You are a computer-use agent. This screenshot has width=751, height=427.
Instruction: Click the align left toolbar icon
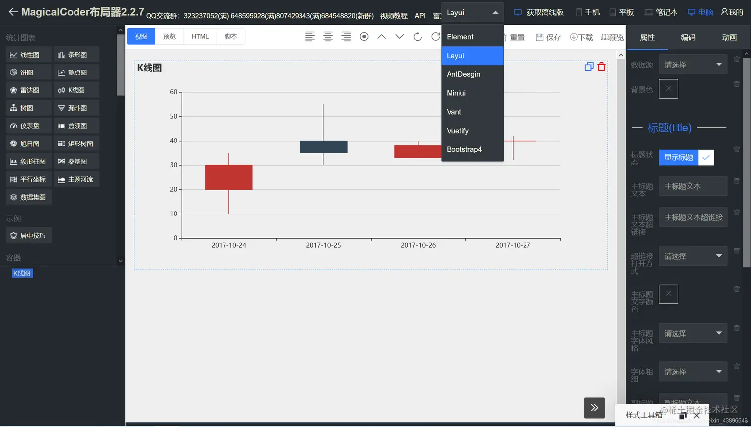coord(310,36)
